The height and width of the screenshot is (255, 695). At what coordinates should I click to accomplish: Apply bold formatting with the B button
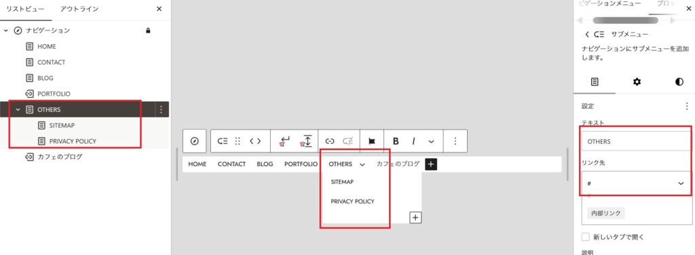click(396, 141)
